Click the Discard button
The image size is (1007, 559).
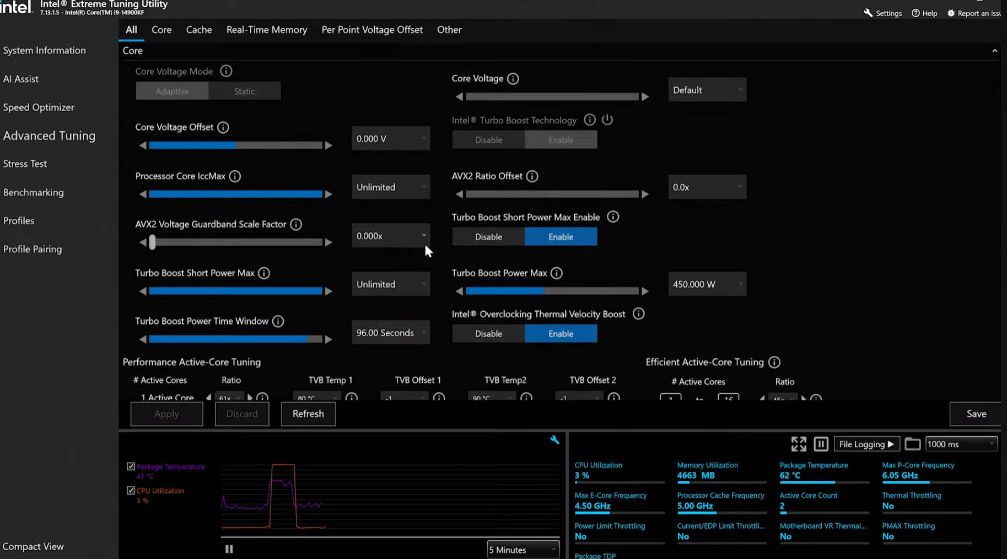(242, 414)
